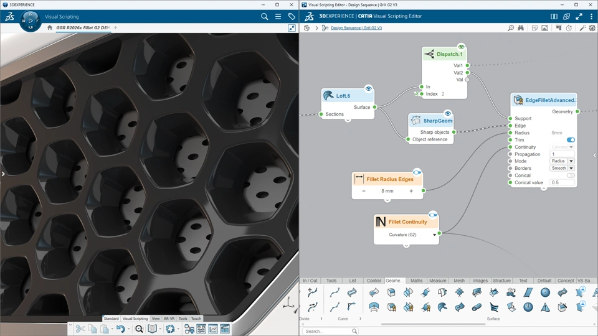598x336 pixels.
Task: Select the View tab in bottom action bar
Action: (156, 319)
